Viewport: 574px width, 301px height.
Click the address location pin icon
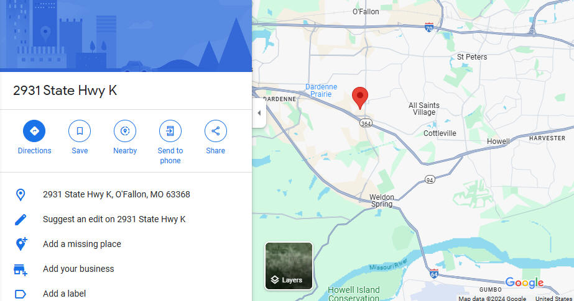click(x=21, y=194)
